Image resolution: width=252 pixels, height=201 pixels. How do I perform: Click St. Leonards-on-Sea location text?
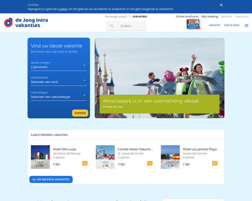(131, 154)
